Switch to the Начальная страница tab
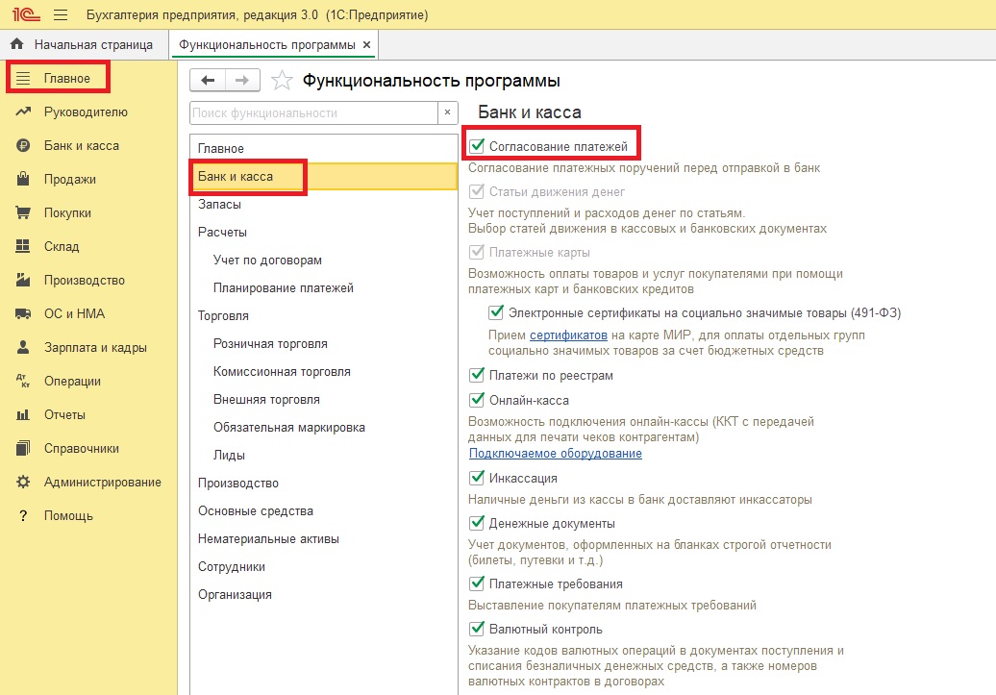Image resolution: width=996 pixels, height=695 pixels. [83, 44]
